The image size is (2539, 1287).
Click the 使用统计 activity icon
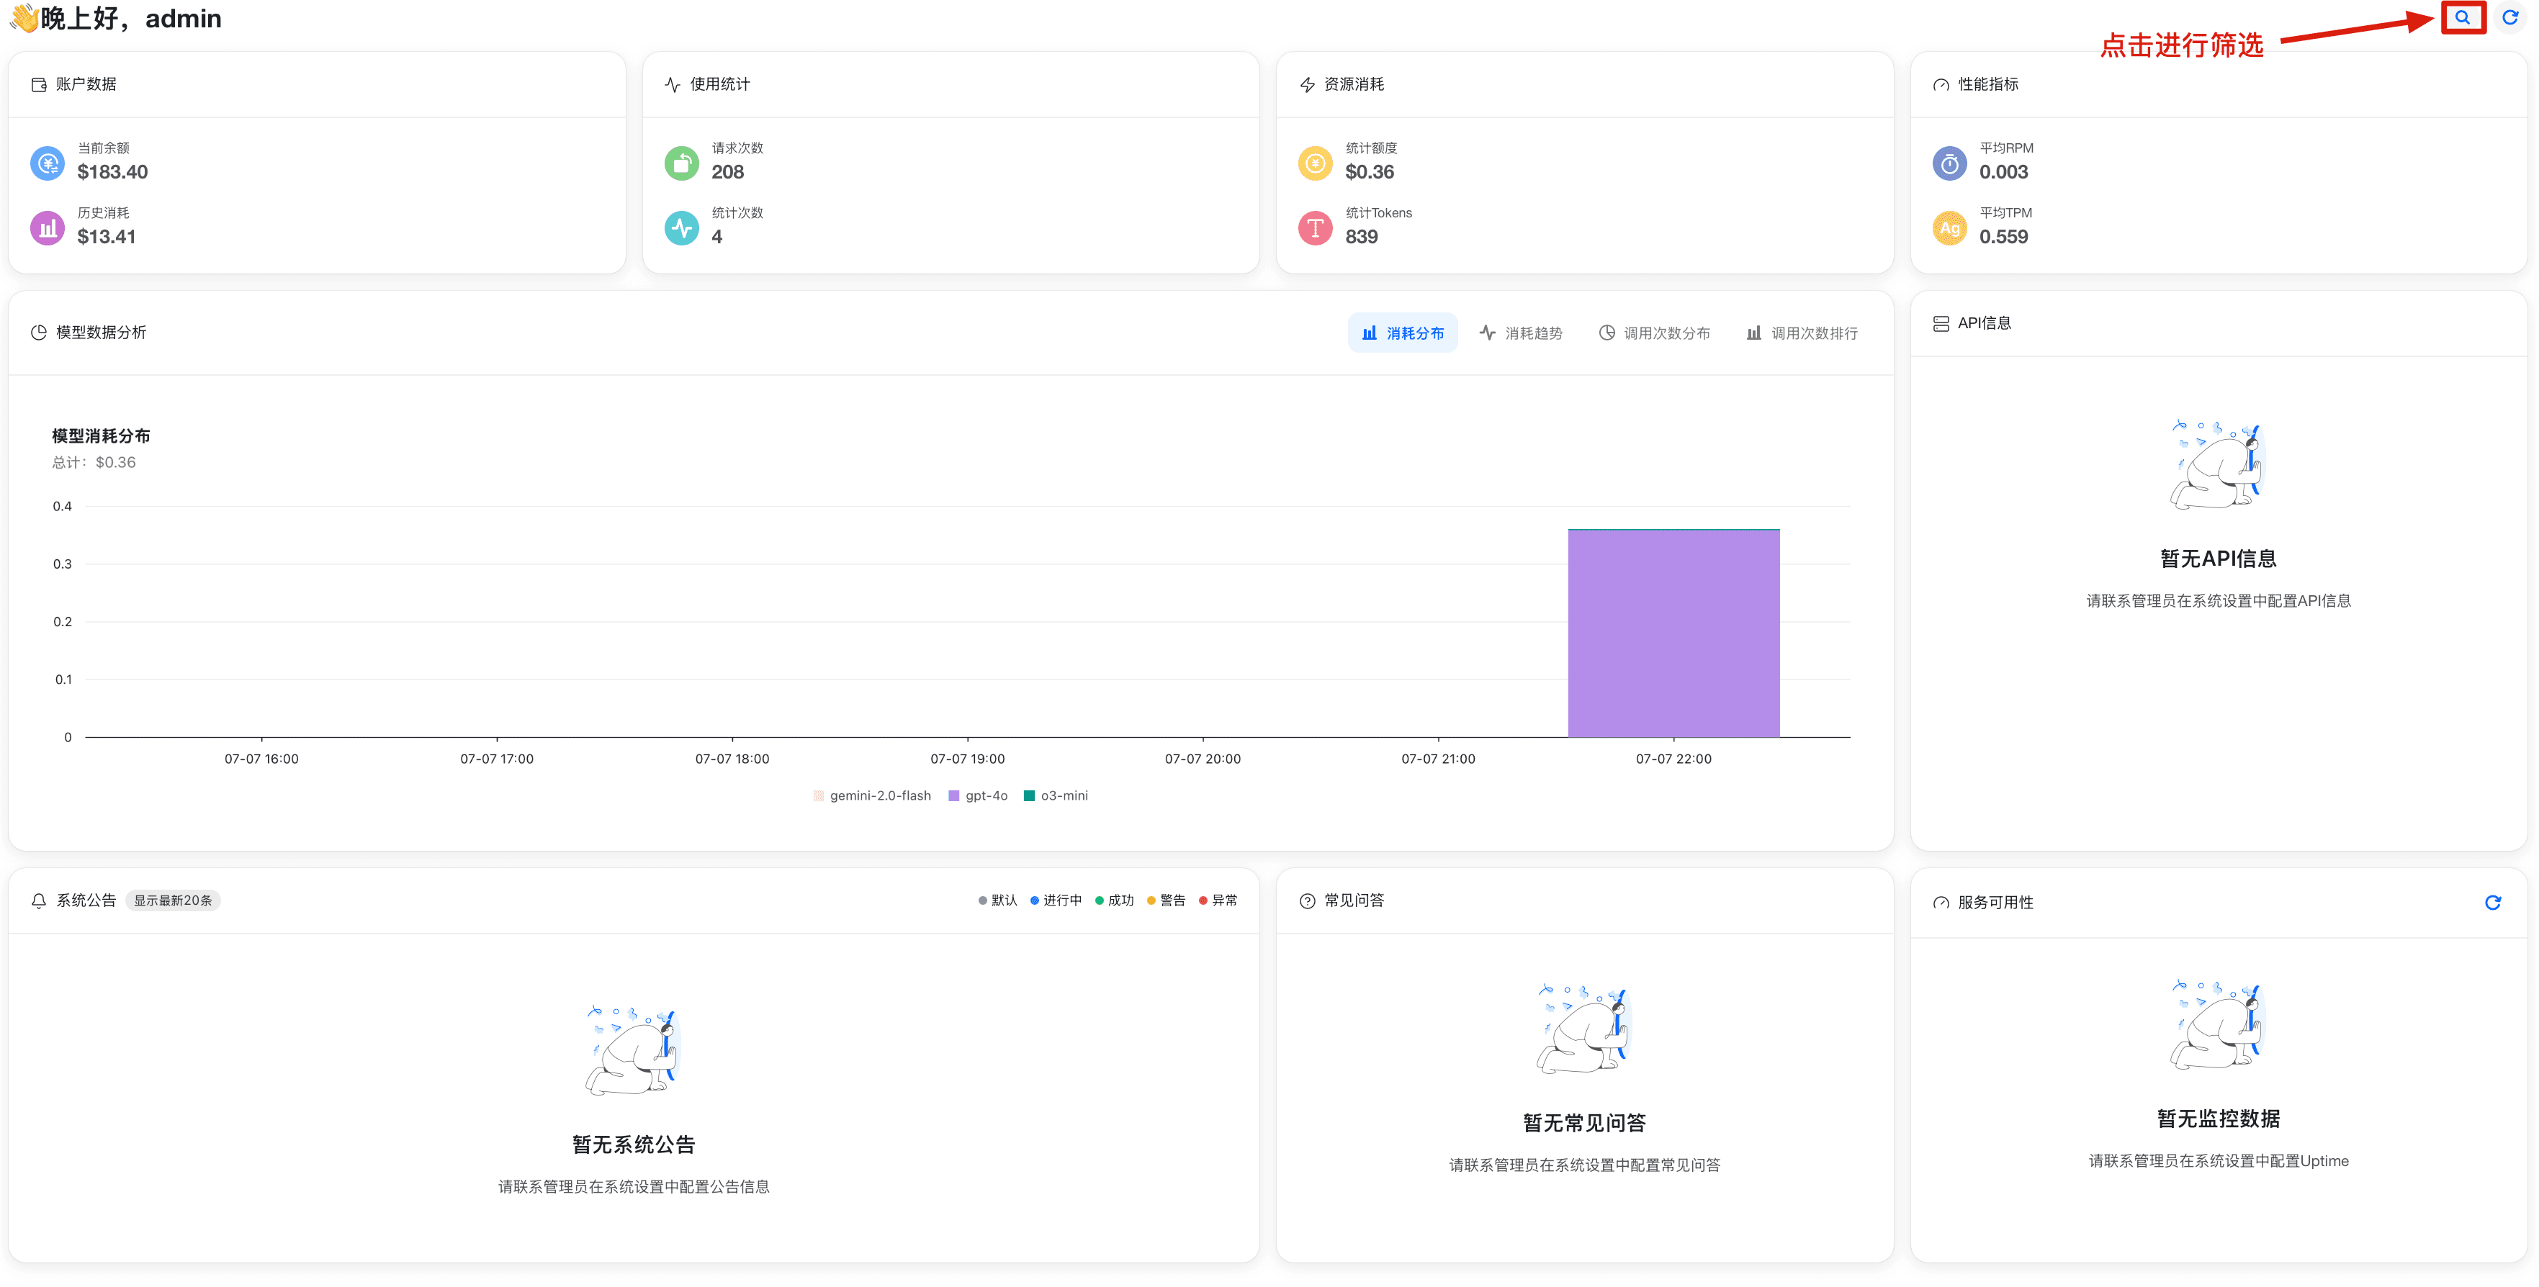click(671, 85)
